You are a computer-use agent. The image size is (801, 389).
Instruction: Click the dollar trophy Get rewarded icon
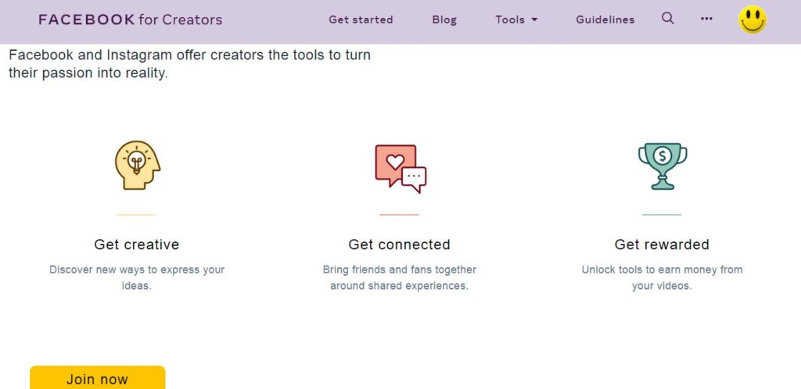663,166
